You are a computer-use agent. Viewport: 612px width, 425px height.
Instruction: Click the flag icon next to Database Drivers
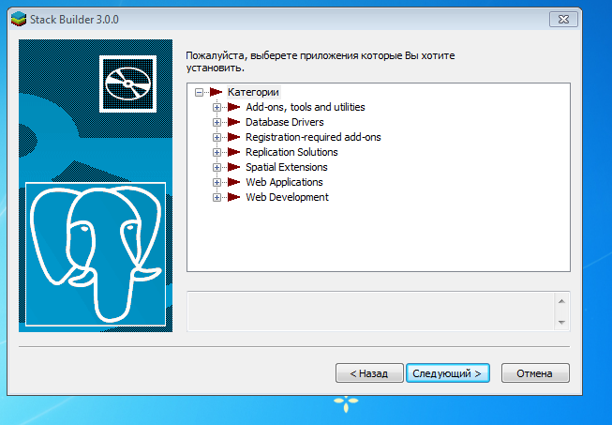pyautogui.click(x=233, y=122)
